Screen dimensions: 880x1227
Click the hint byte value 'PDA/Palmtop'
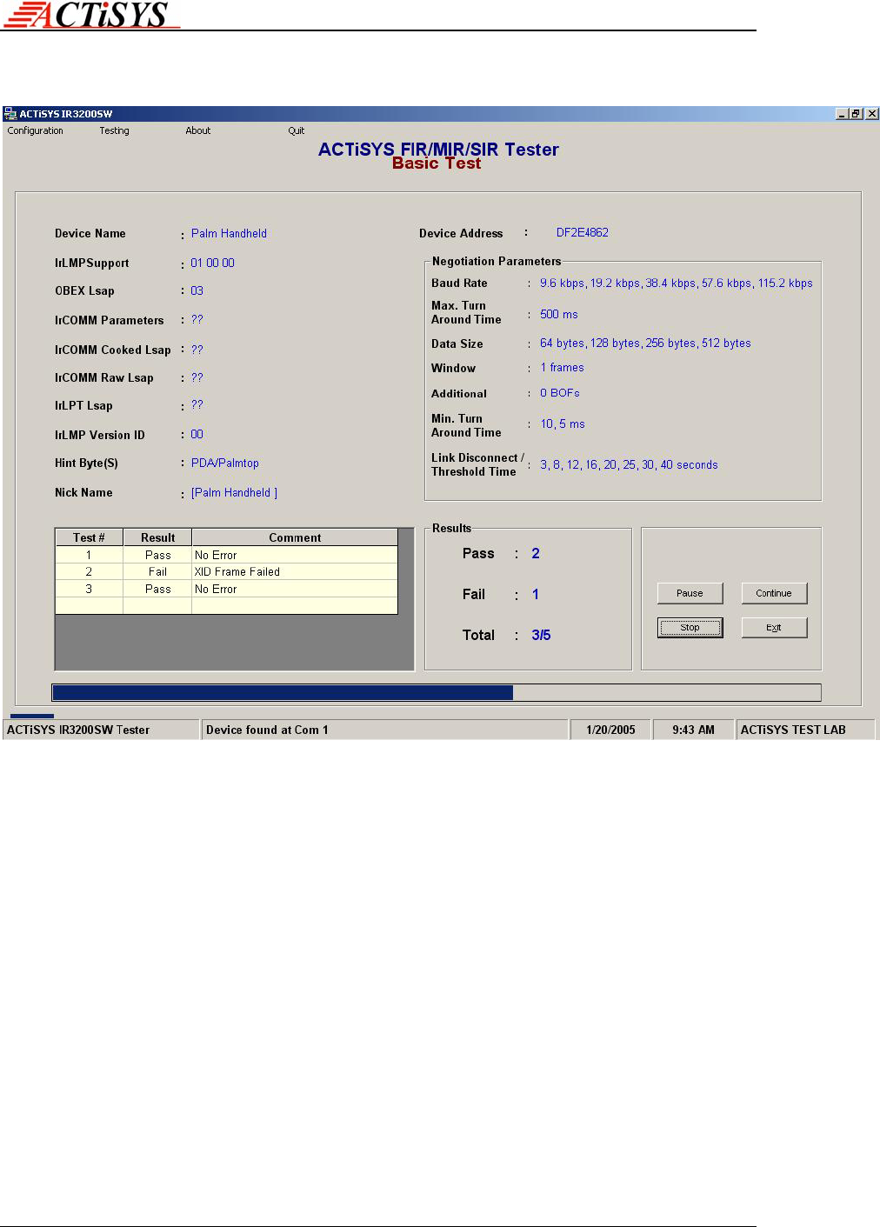[x=225, y=463]
